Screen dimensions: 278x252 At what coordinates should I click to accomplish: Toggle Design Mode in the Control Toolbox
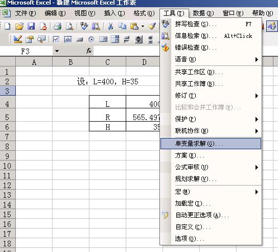pos(18,39)
